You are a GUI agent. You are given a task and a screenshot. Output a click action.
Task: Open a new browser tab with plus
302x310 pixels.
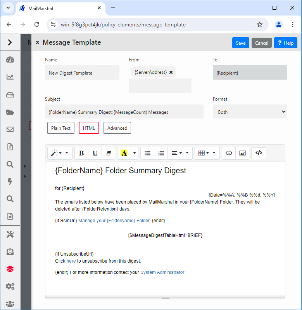pos(113,8)
